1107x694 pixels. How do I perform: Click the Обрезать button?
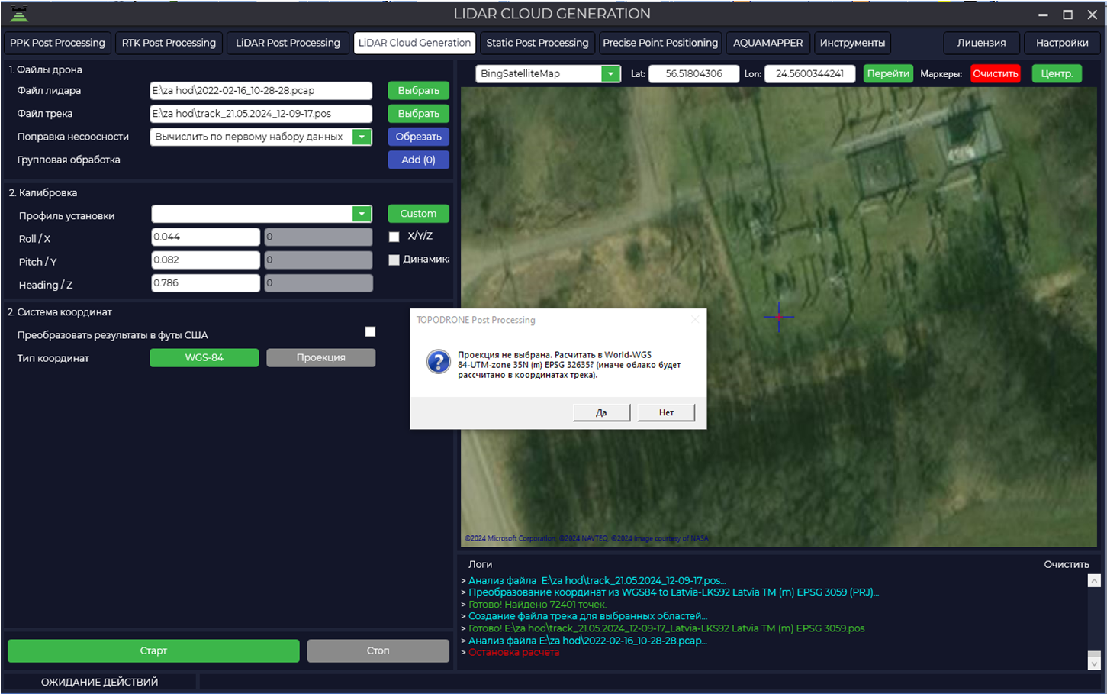click(x=418, y=137)
